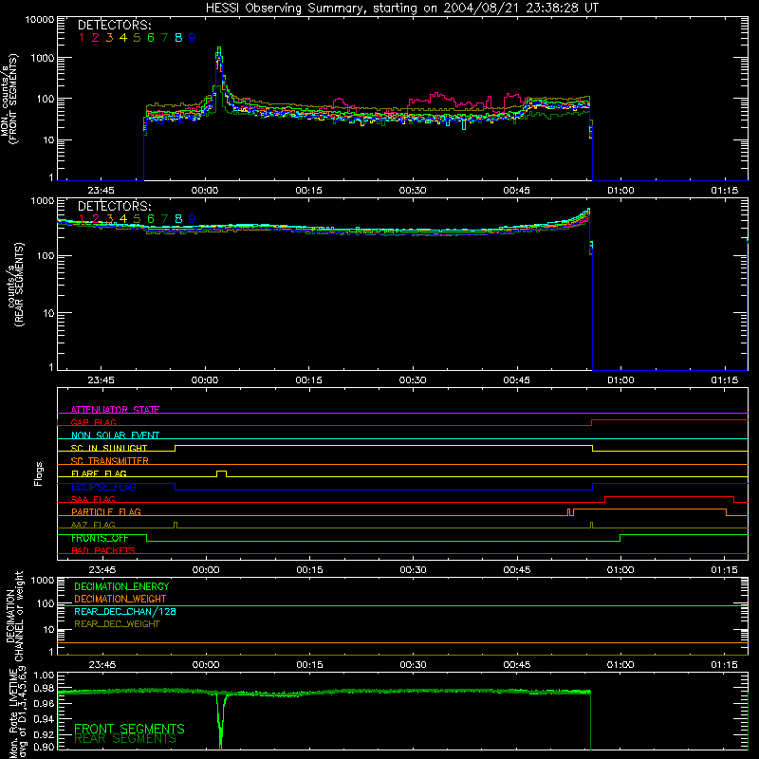Click the NON_SOLAR_EVENT flag label
Screen dimensions: 759x759
[x=115, y=435]
